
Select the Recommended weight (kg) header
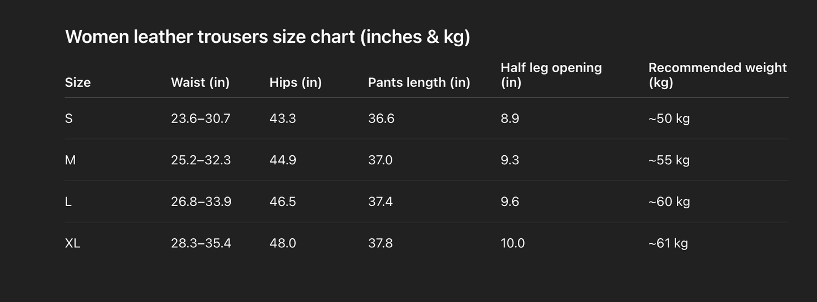pyautogui.click(x=717, y=75)
